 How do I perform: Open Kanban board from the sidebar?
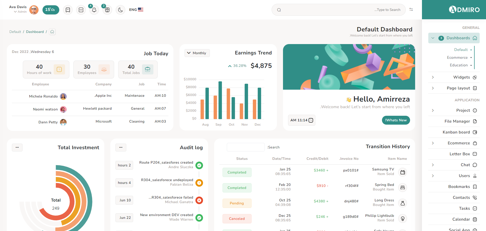(456, 132)
